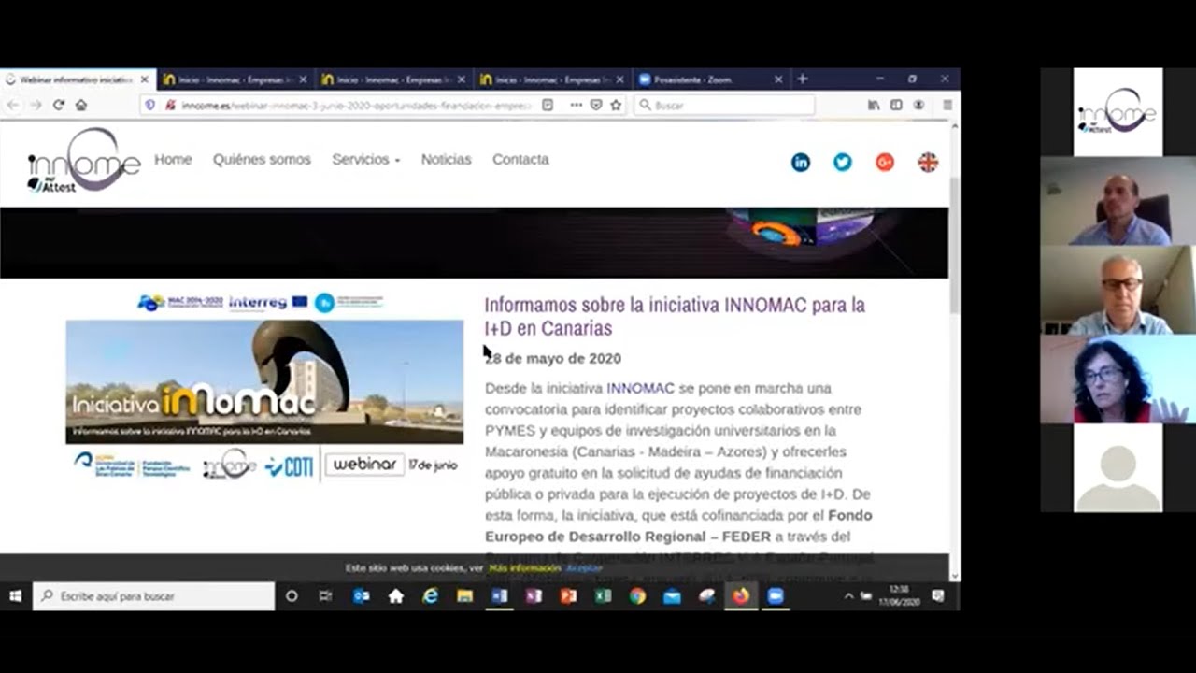Open a new browser tab with plus

[x=802, y=79]
